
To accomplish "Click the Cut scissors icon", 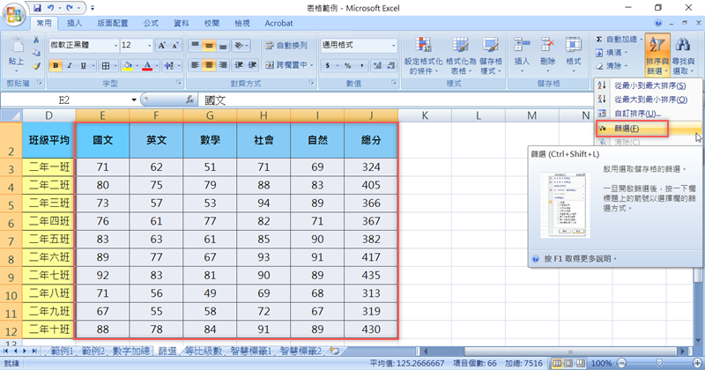I will click(36, 40).
